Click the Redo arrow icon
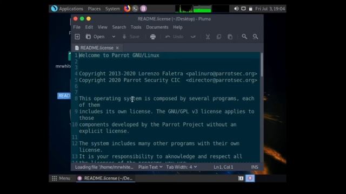The image size is (346, 194). point(193,37)
